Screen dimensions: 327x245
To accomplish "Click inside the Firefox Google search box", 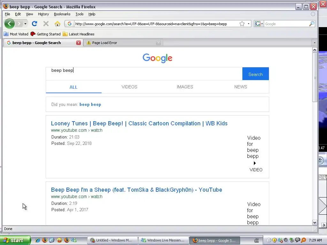I will tap(286, 24).
